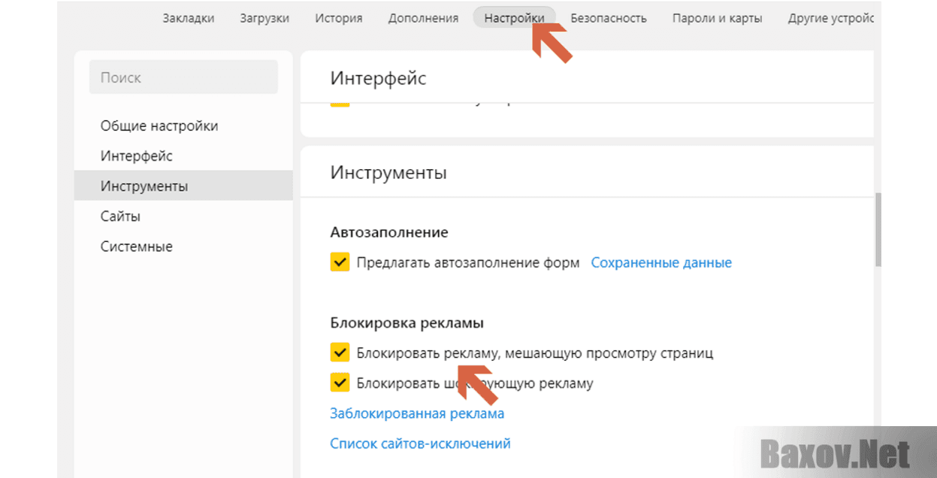This screenshot has width=937, height=478.
Task: Open the Дополнения section
Action: point(423,18)
